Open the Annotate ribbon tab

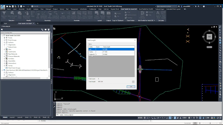(22, 9)
